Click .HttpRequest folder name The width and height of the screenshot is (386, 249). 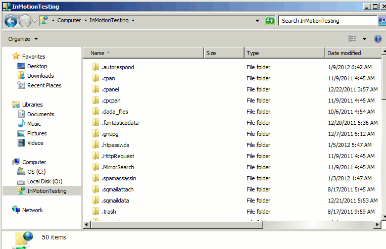pyautogui.click(x=118, y=156)
